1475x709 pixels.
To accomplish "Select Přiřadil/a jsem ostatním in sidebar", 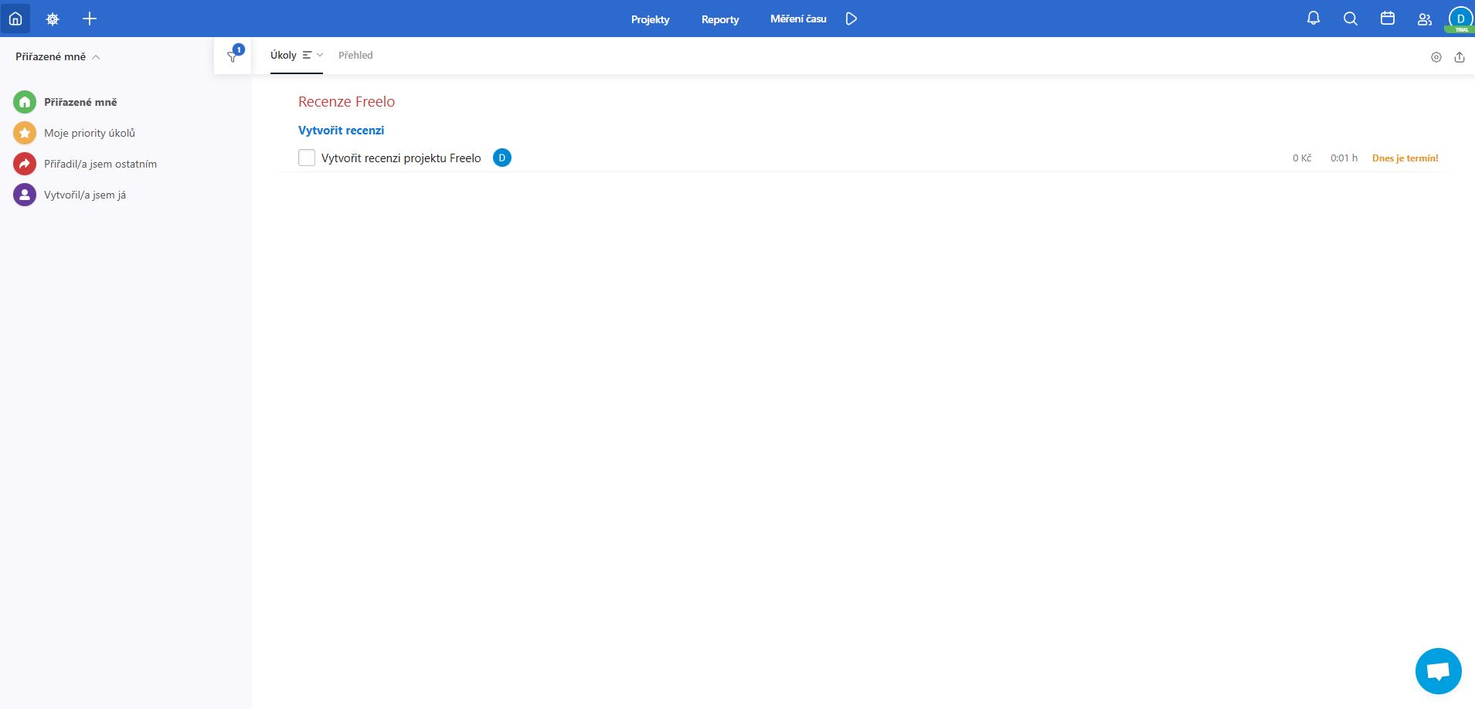I will point(100,164).
